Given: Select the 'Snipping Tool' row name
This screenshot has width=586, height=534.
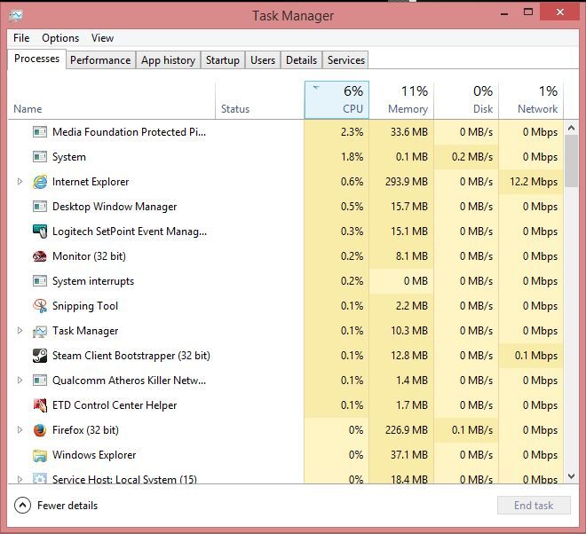Looking at the screenshot, I should pos(85,306).
